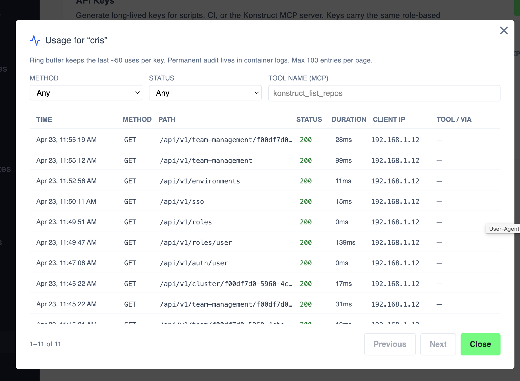Select the 11:50:11 AM time cell

tap(66, 201)
